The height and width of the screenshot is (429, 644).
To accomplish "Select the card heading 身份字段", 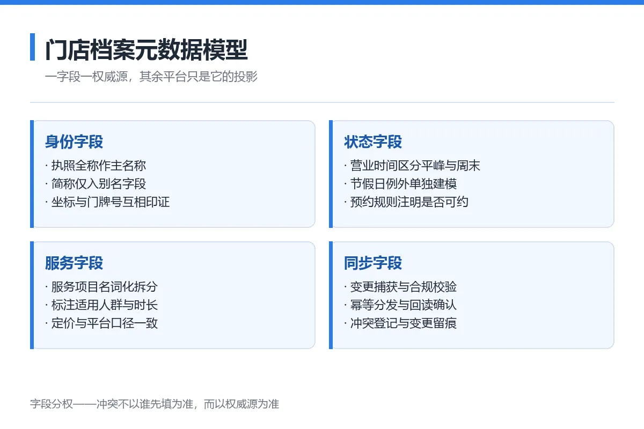I will (74, 142).
